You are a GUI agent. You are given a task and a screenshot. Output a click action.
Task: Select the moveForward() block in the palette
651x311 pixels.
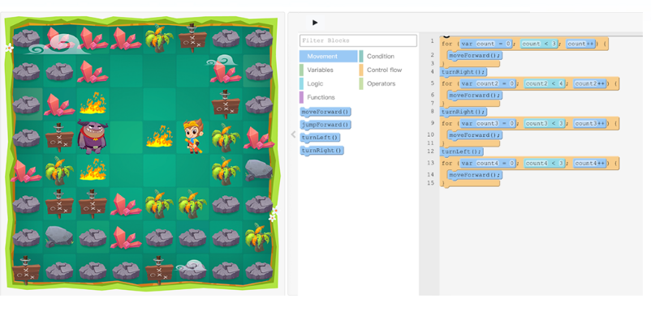[x=325, y=112]
